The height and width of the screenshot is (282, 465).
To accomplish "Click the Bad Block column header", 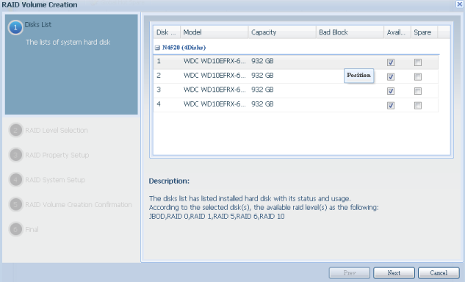I will click(x=350, y=32).
